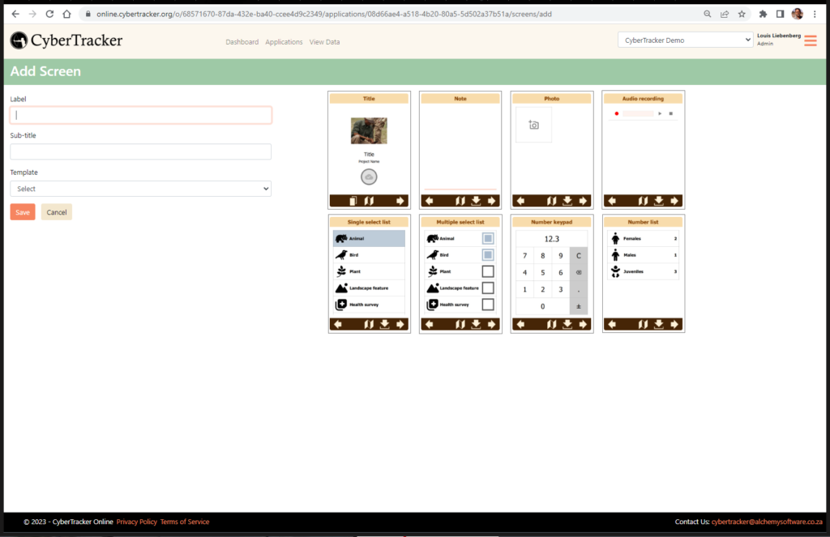Open the CyberTracker Demo project dropdown
This screenshot has width=830, height=537.
point(685,40)
